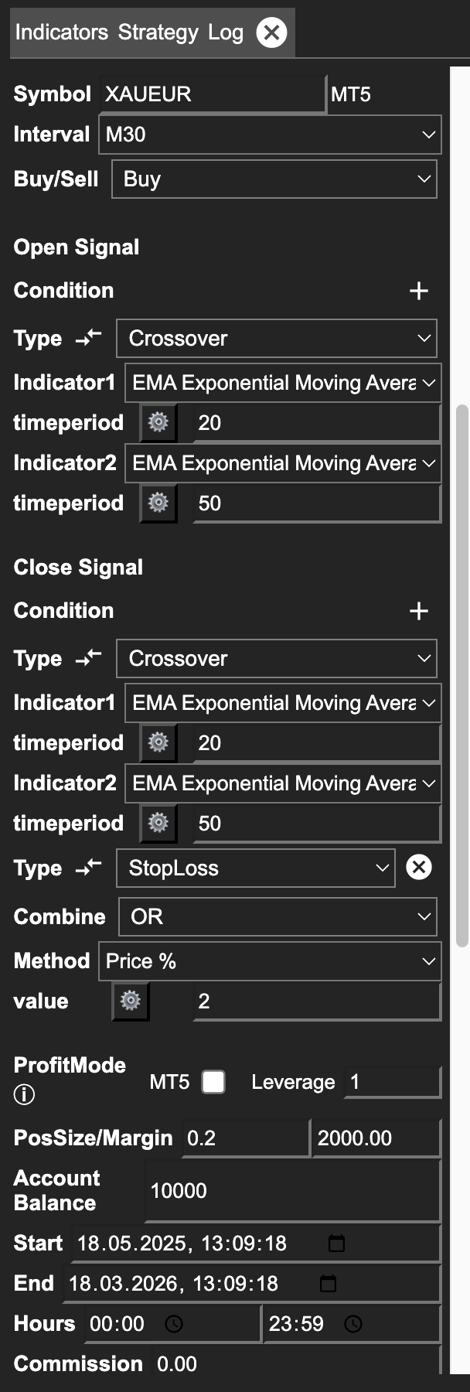This screenshot has height=1392, width=470.
Task: Open the StopLoss Method dropdown
Action: click(269, 960)
